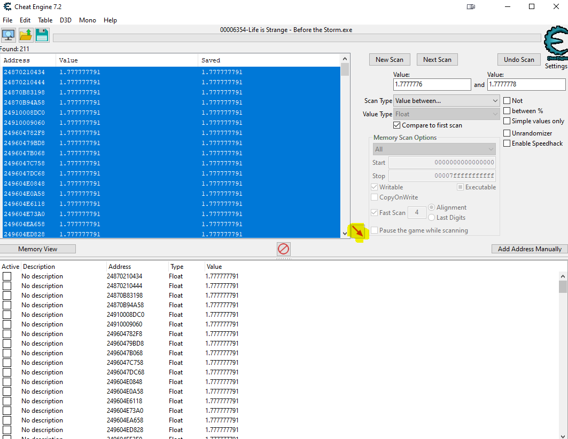Expand the Value Type dropdown
The width and height of the screenshot is (568, 439).
(446, 114)
